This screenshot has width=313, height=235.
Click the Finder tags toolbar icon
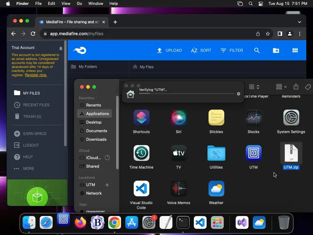(x=308, y=87)
